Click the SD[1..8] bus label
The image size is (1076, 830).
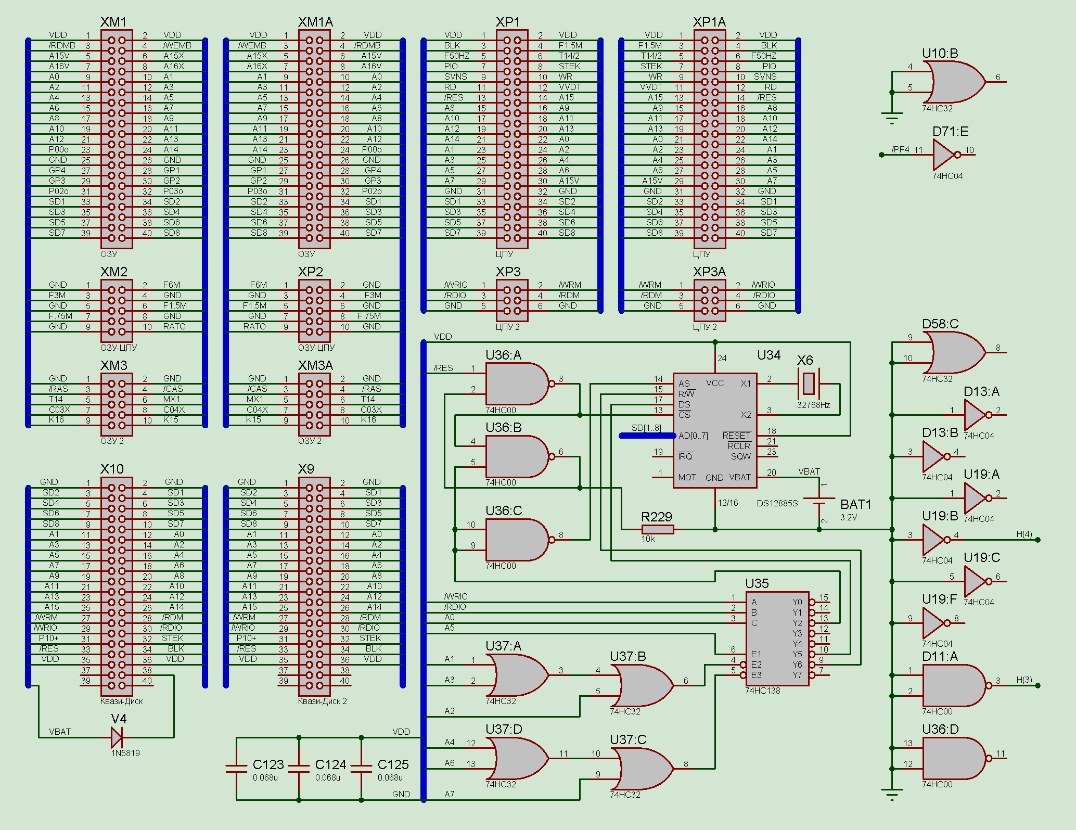coord(646,428)
